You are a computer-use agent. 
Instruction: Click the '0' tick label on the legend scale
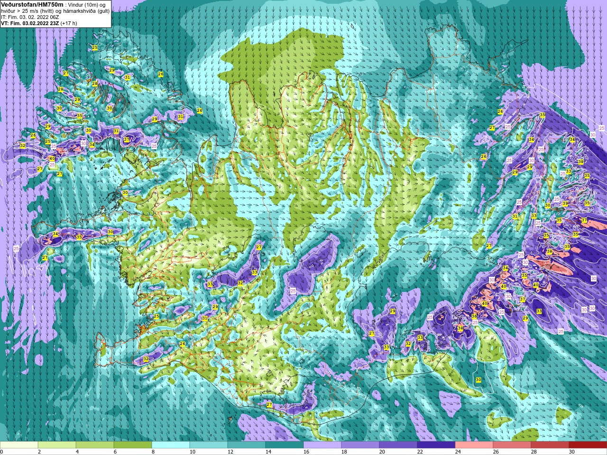tap(1, 452)
